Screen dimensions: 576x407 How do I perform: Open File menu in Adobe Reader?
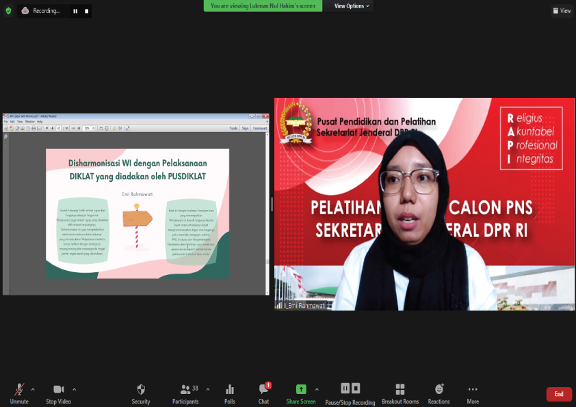pyautogui.click(x=5, y=122)
